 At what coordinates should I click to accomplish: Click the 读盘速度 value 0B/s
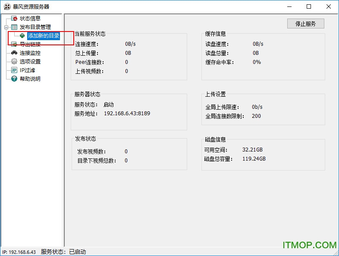(x=258, y=44)
